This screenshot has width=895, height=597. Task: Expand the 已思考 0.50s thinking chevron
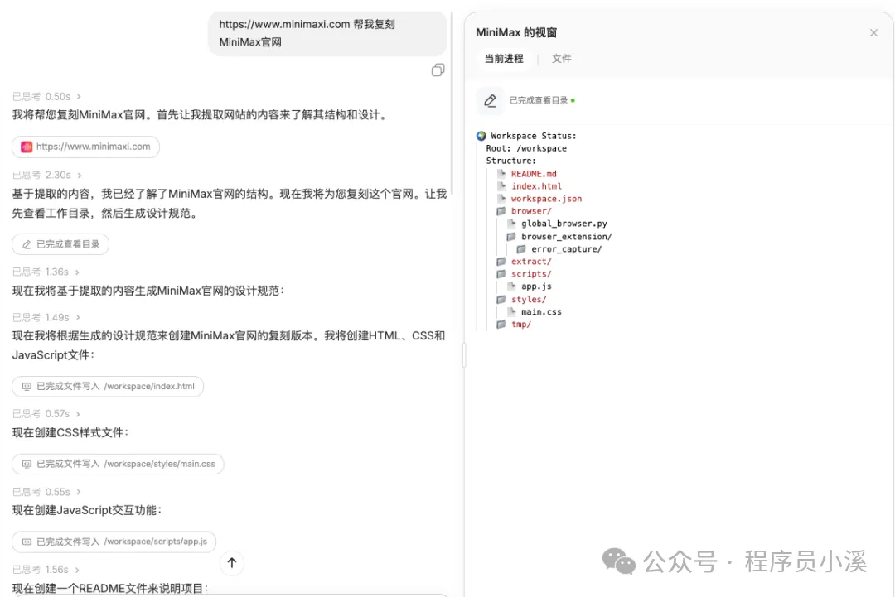click(79, 96)
